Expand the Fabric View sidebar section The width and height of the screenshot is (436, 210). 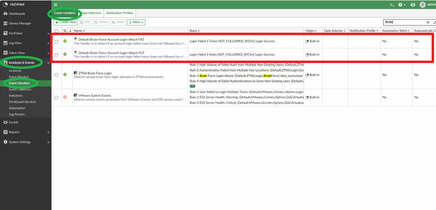point(48,53)
